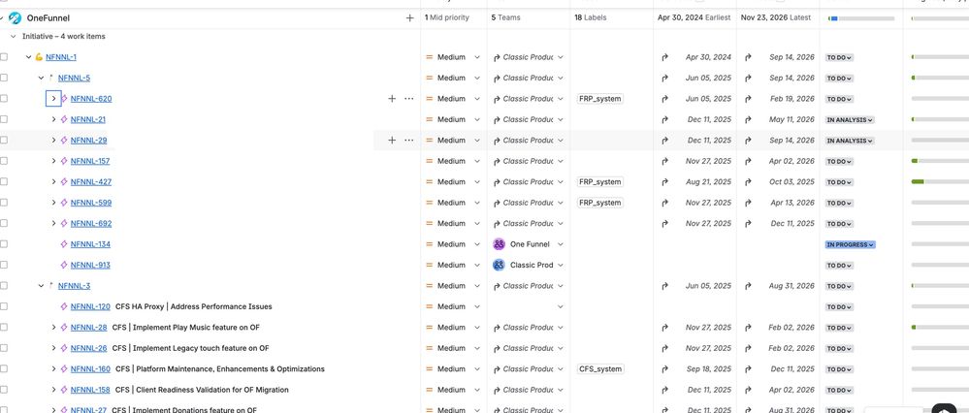Select the checkbox for NFNNL-3 row

point(4,286)
